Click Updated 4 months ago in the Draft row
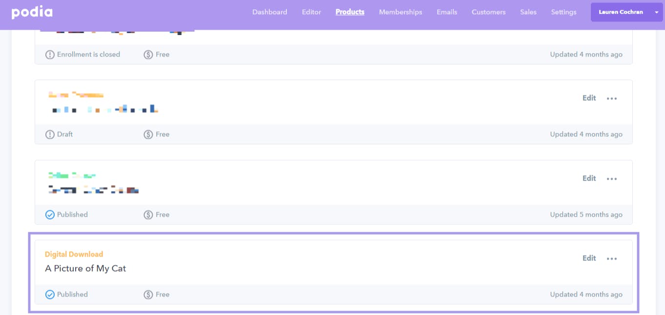This screenshot has height=315, width=665. point(586,134)
